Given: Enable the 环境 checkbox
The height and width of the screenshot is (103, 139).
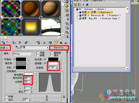Looking at the screenshot, I should pyautogui.click(x=6, y=97).
